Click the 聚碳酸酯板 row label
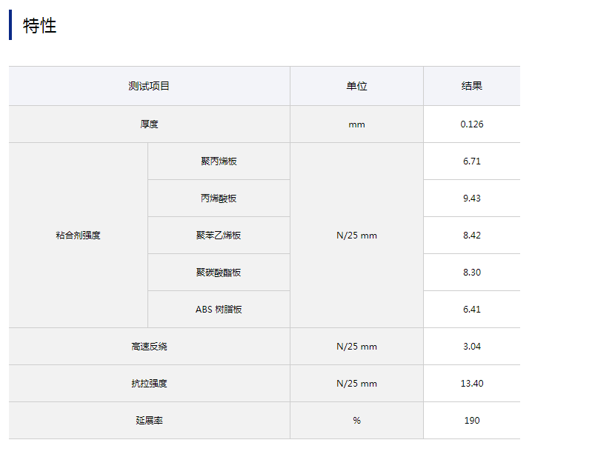Image resolution: width=595 pixels, height=457 pixels. [x=219, y=273]
